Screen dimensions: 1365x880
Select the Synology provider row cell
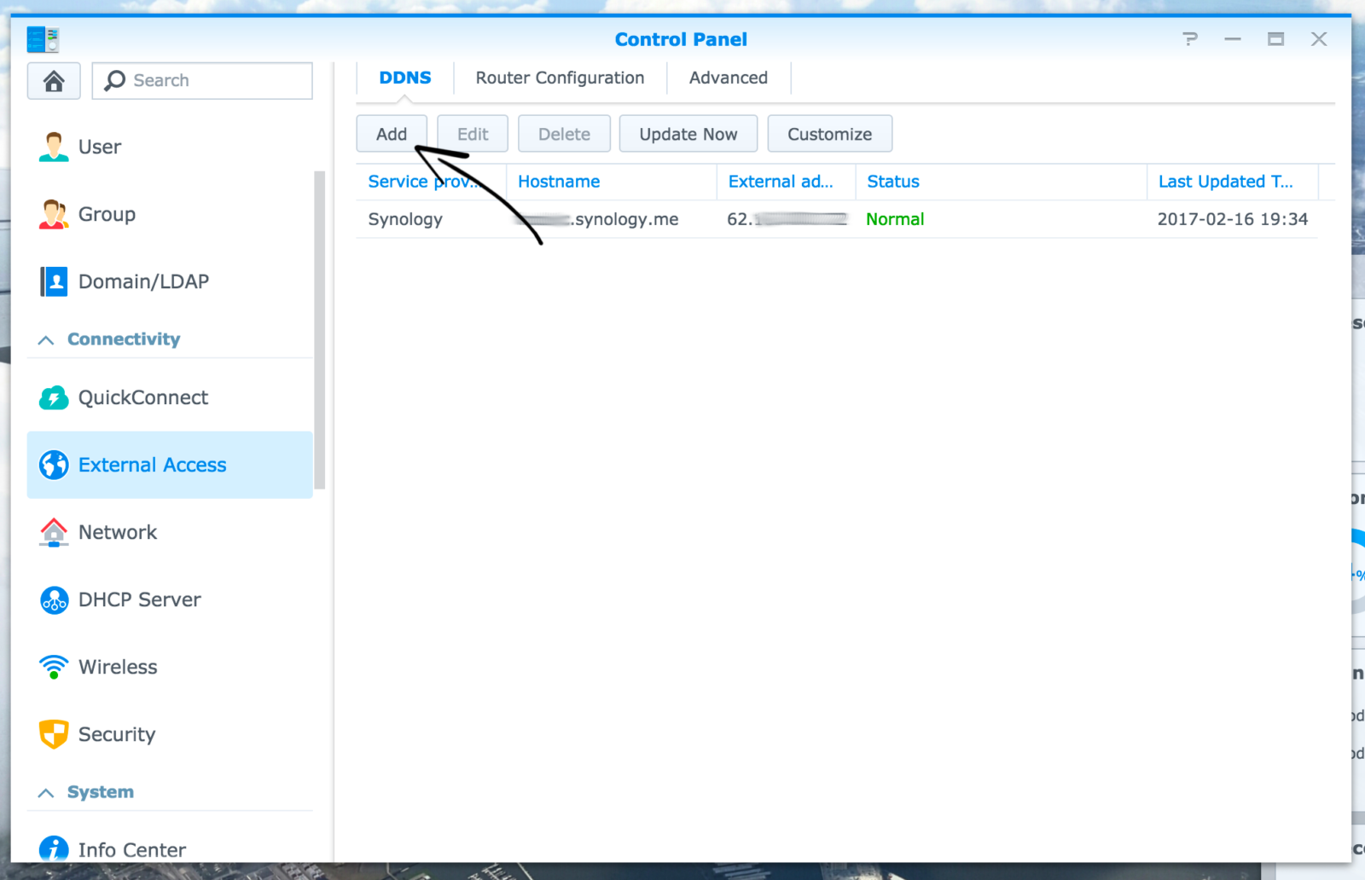coord(405,219)
